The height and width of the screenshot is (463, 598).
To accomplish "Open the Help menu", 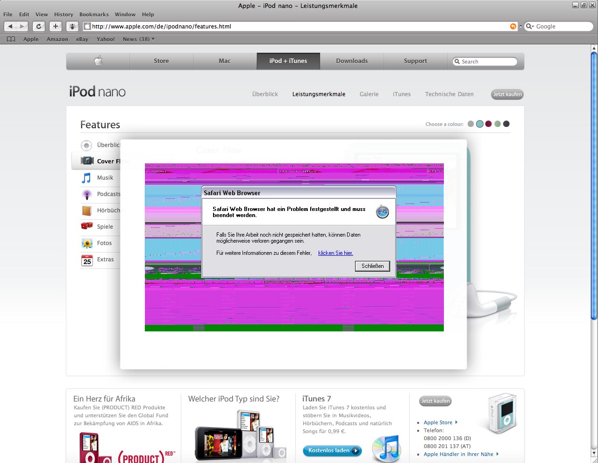I will pyautogui.click(x=148, y=14).
